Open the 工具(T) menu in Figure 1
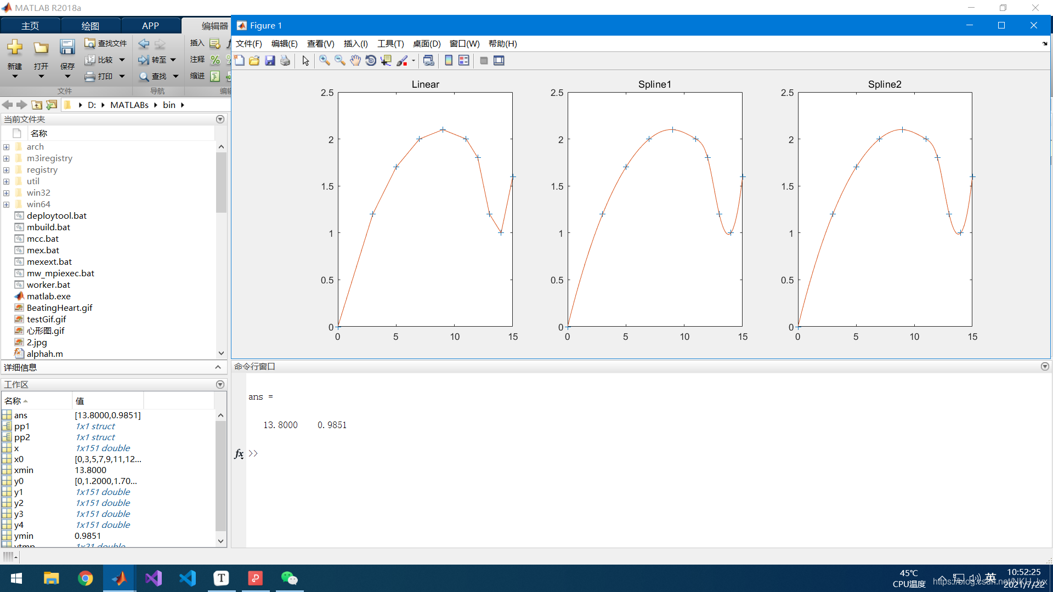The height and width of the screenshot is (592, 1053). coord(390,44)
